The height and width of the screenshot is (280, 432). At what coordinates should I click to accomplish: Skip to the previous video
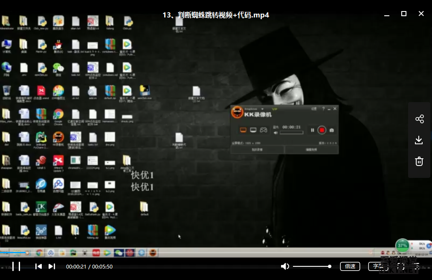[38, 266]
